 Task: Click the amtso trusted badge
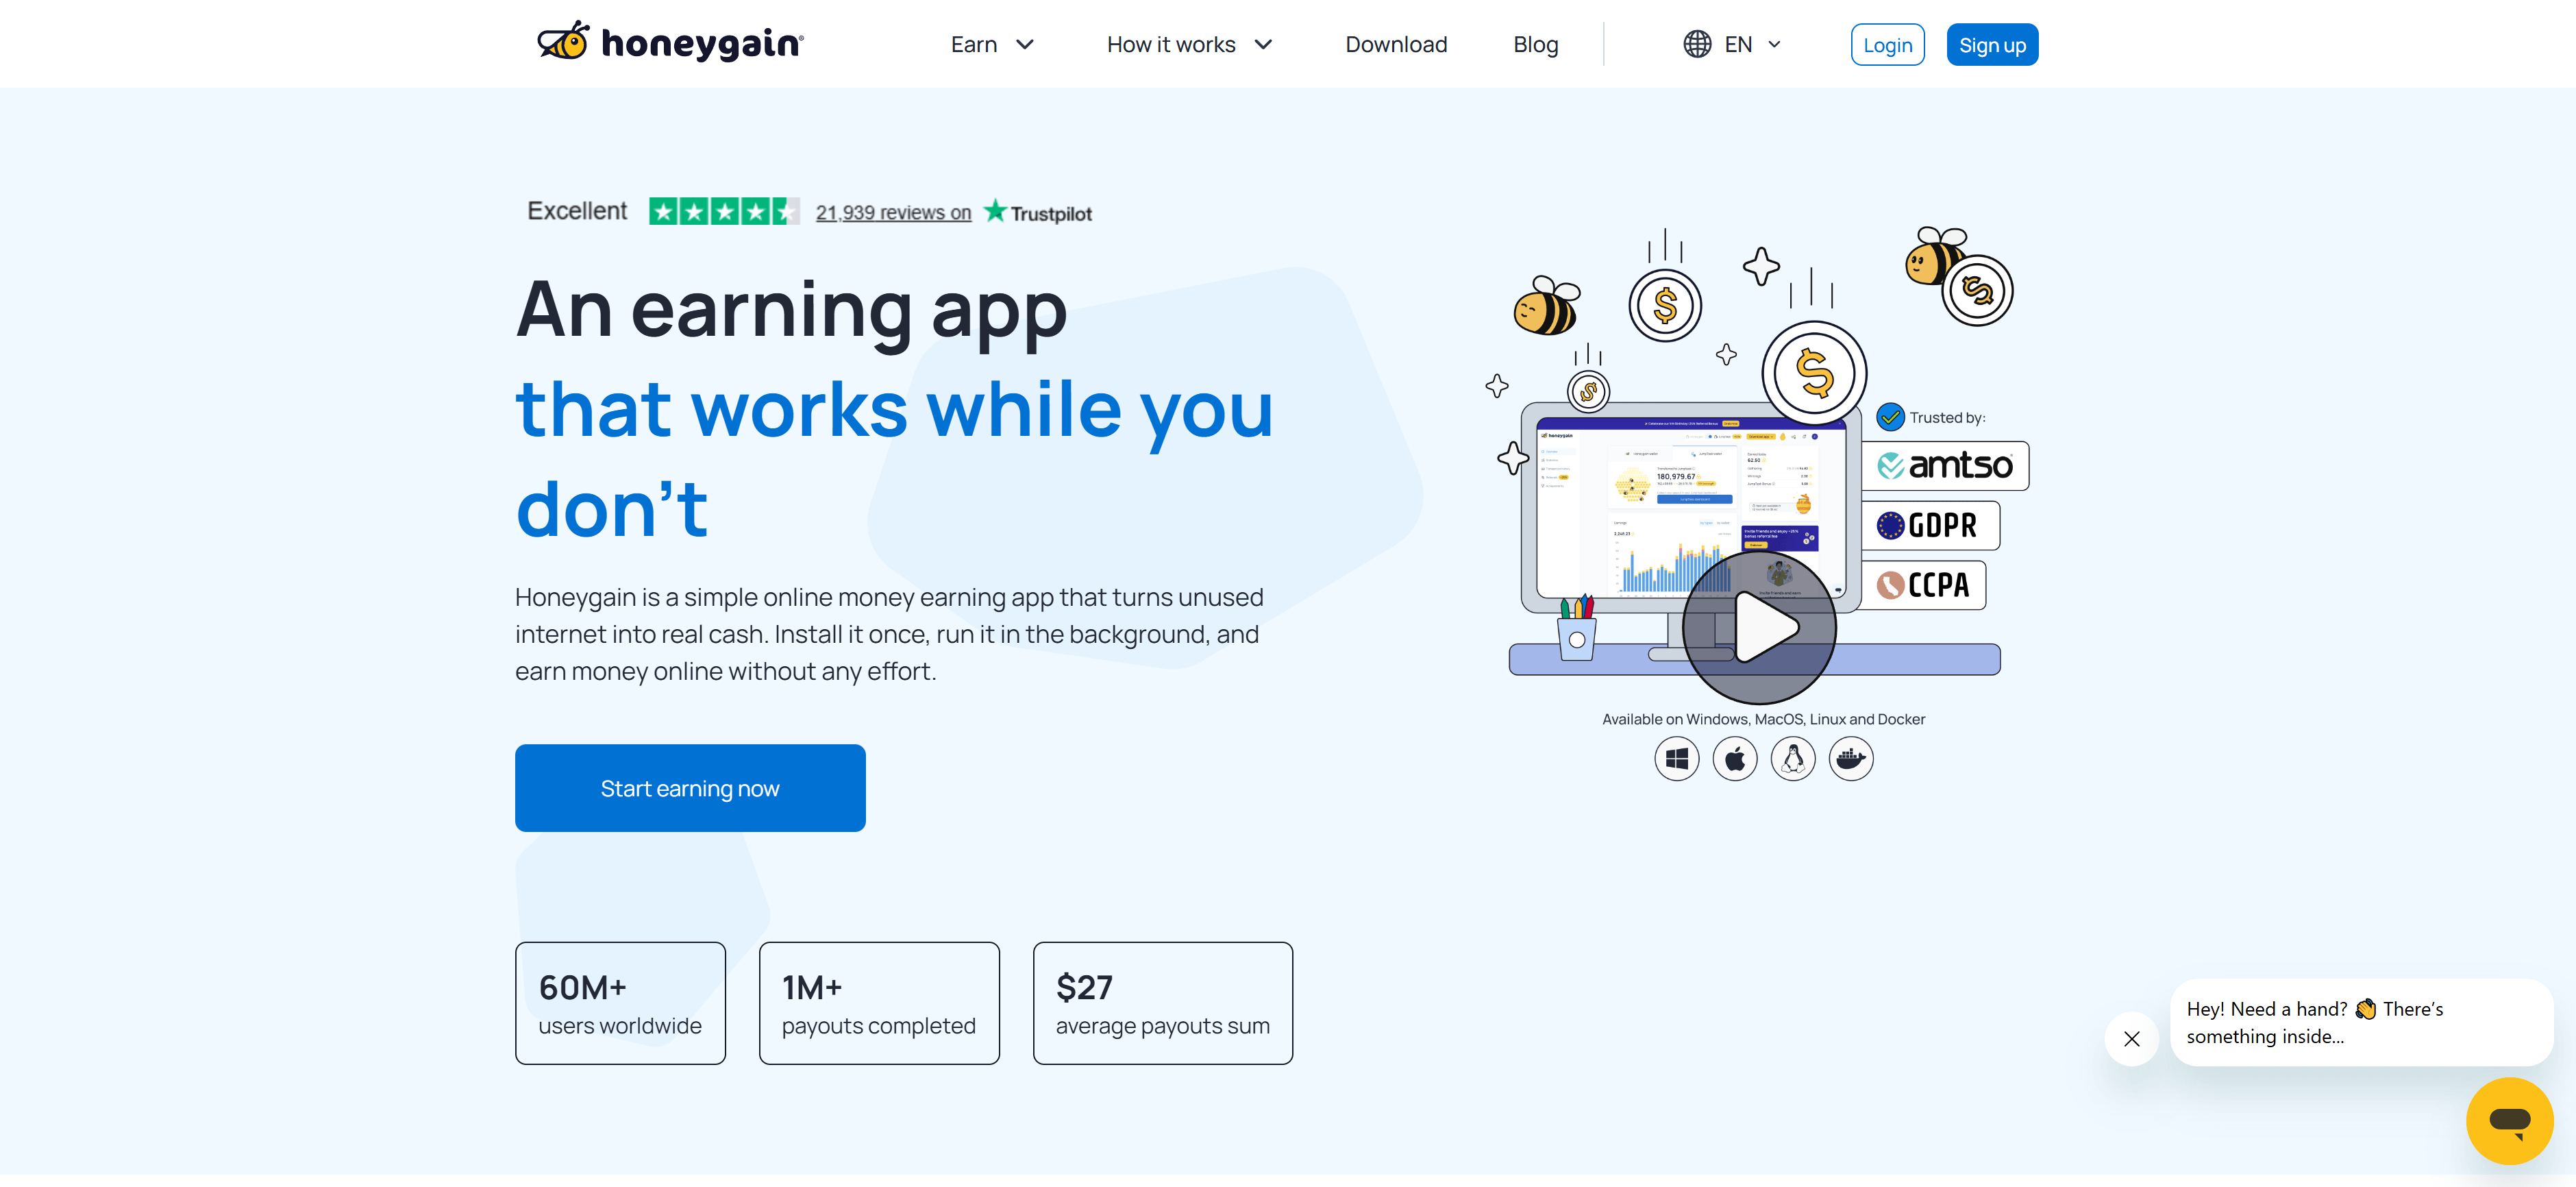(x=1944, y=465)
